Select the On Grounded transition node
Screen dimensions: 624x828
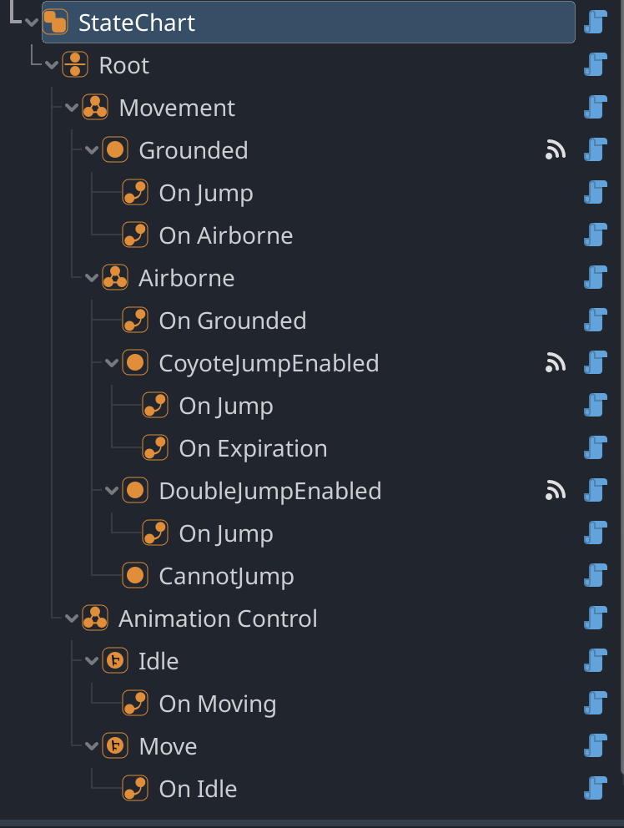(x=232, y=321)
